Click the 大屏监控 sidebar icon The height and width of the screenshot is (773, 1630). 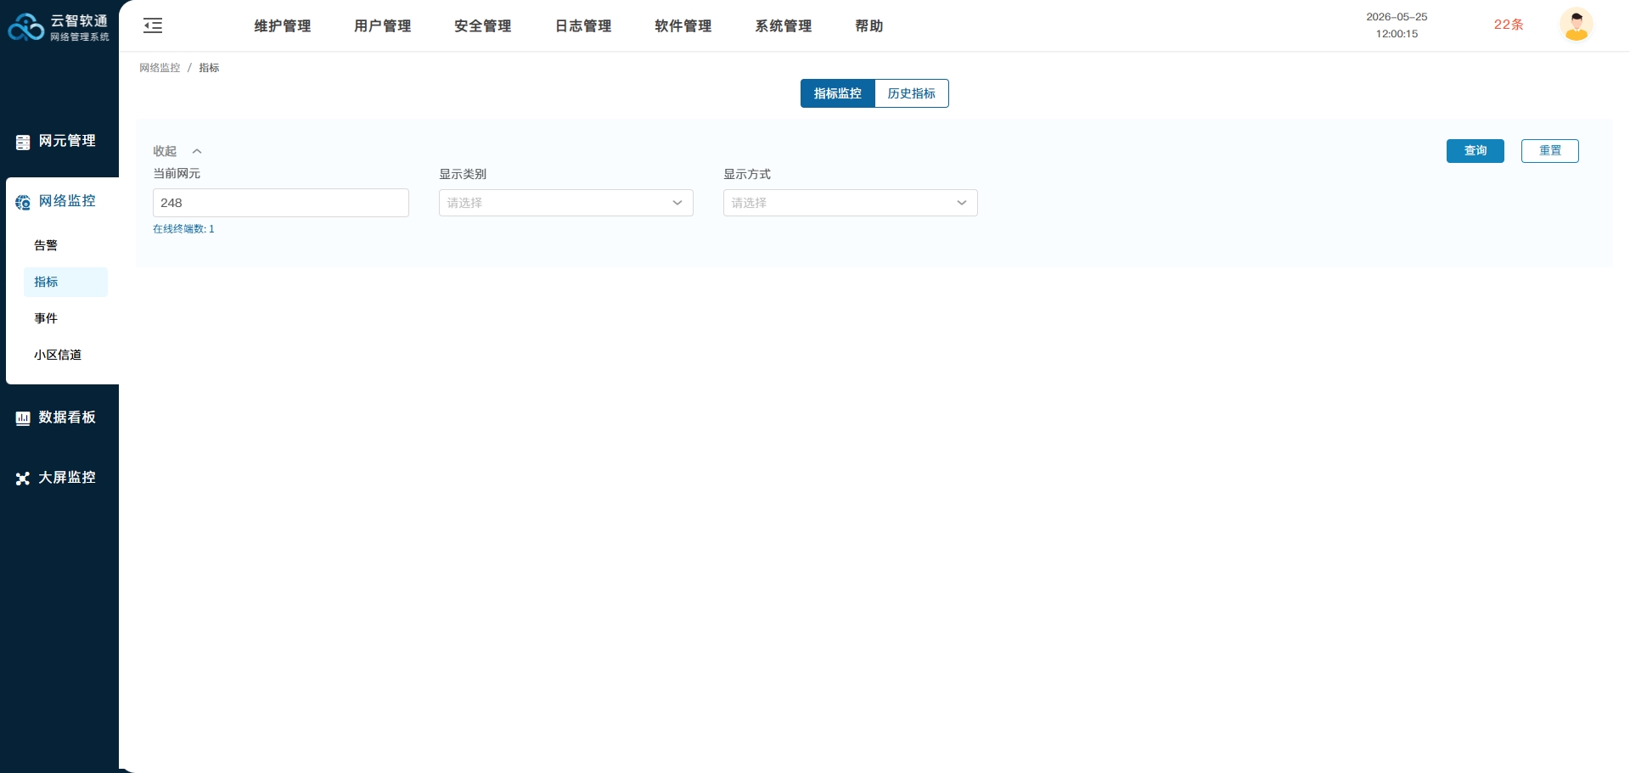point(23,479)
